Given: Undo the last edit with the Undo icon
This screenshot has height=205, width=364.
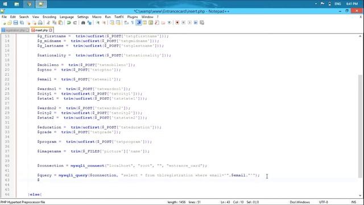Looking at the screenshot, I should click(69, 23).
